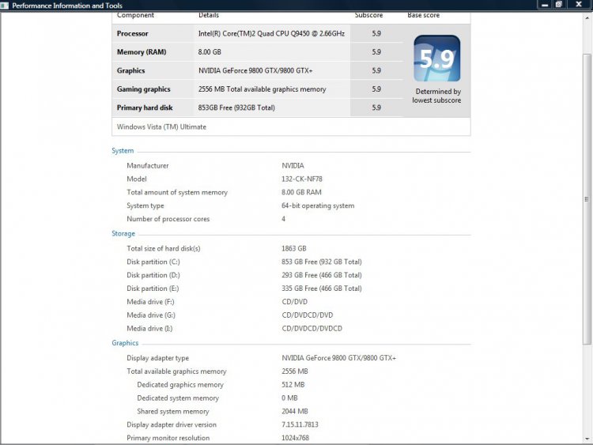Select the Primary hard disk label
593x445 pixels.
[145, 107]
